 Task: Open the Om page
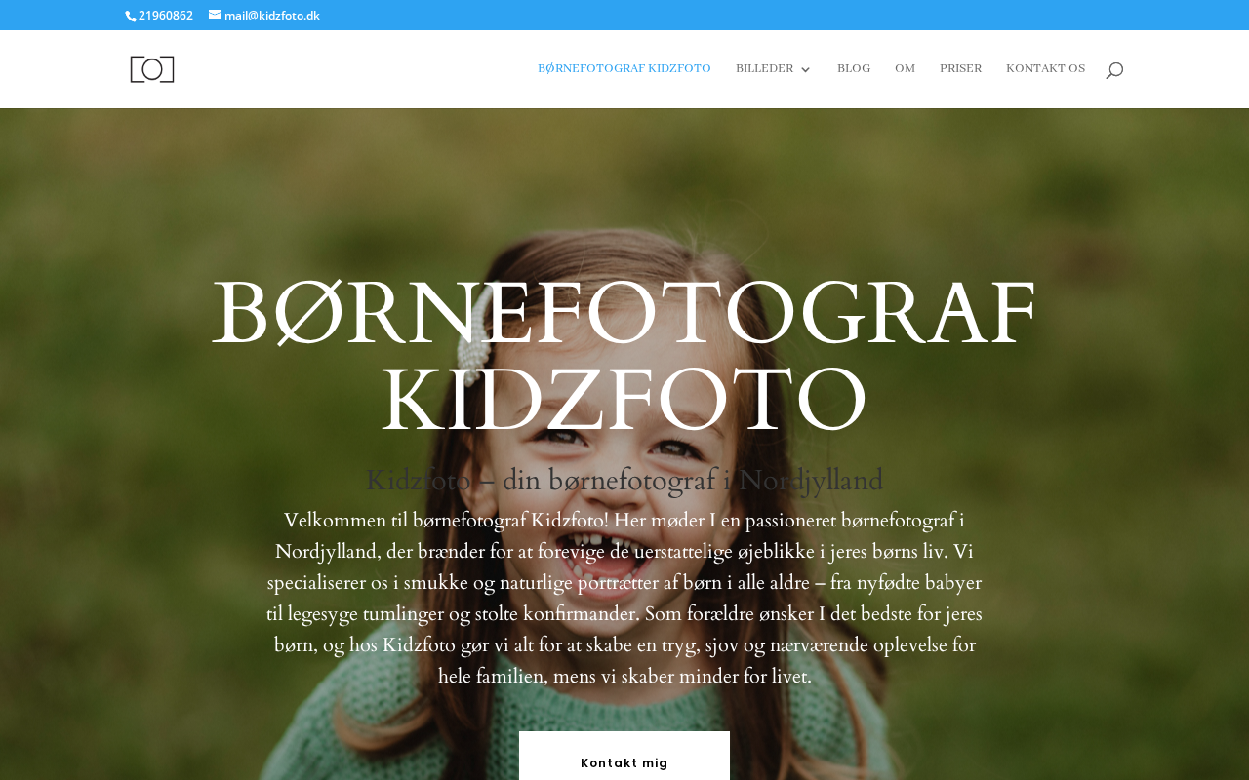(905, 69)
